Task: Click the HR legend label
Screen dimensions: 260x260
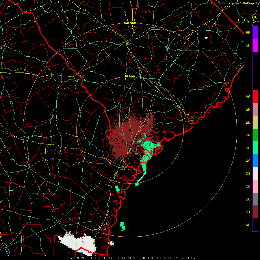Action: coord(248,135)
